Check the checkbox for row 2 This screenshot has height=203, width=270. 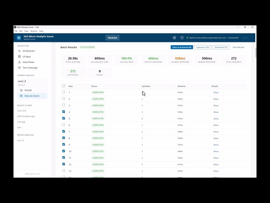coord(64,99)
